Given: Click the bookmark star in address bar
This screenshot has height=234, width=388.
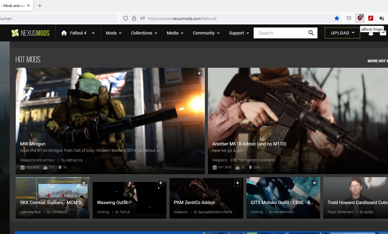Looking at the screenshot, I should [x=337, y=18].
